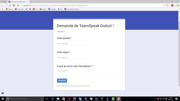Open Skype from the taskbar
The width and height of the screenshot is (180, 101).
80,99
